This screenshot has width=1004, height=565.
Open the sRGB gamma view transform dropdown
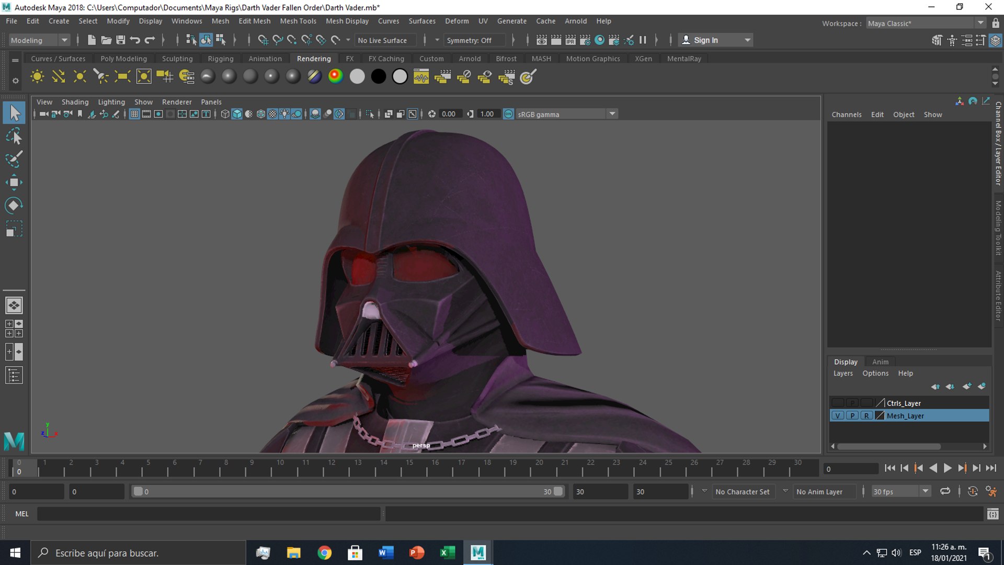click(612, 114)
